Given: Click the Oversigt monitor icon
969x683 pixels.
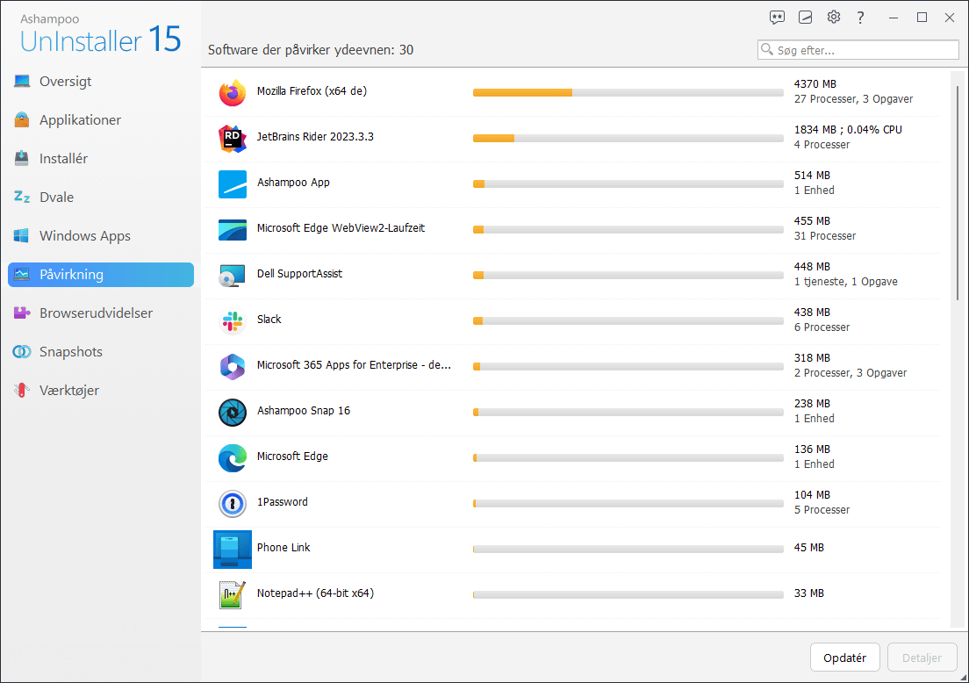Looking at the screenshot, I should coord(22,81).
